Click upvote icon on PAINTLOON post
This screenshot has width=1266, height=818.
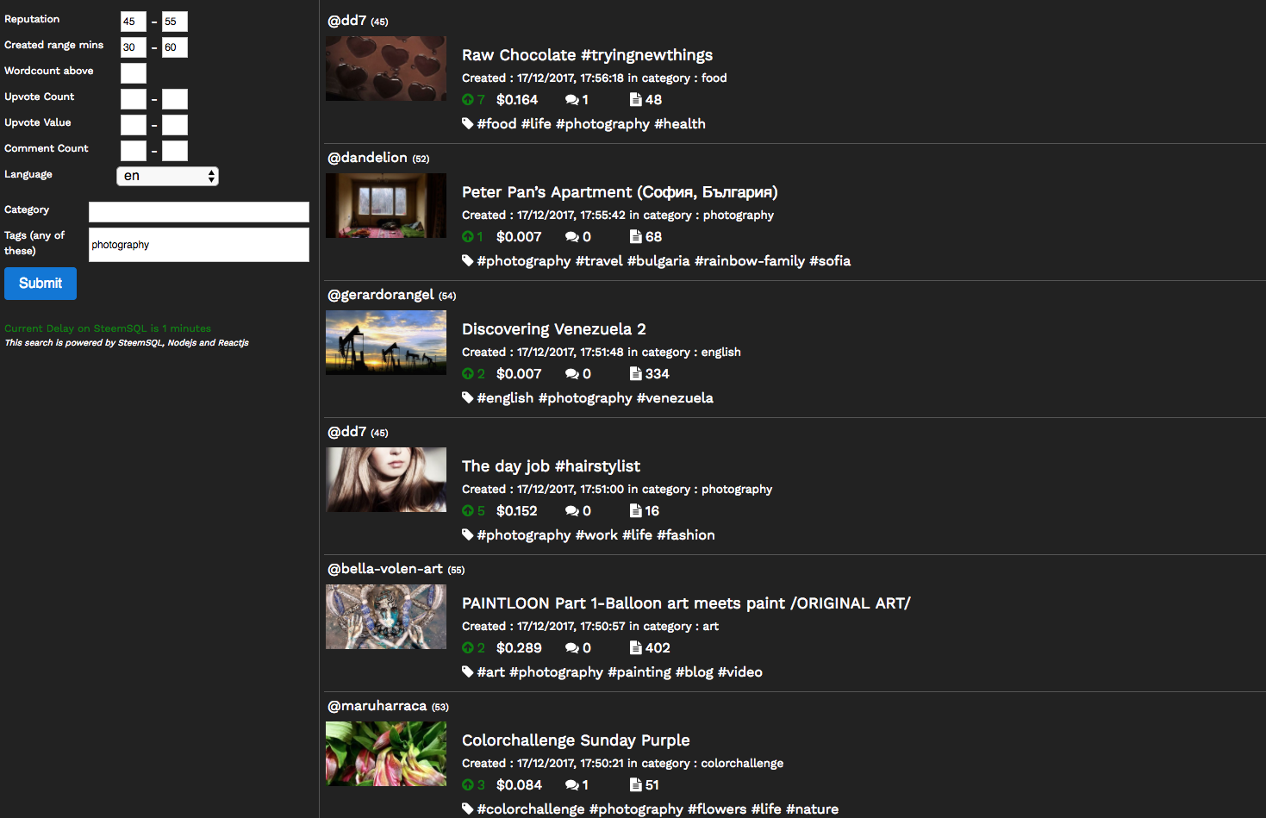(468, 648)
